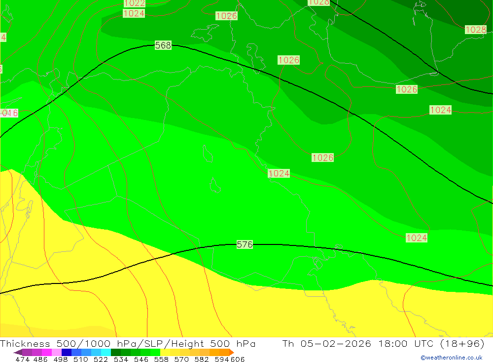Select the 546 legend value

click(141, 359)
